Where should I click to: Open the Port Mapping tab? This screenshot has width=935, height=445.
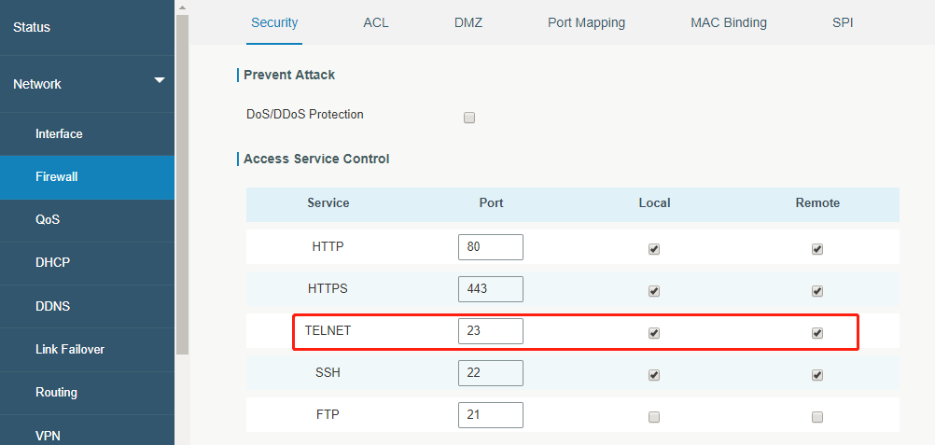(x=586, y=22)
